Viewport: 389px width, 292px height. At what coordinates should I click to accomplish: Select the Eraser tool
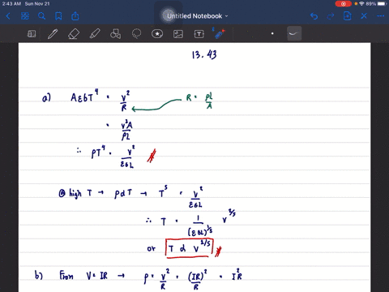coord(74,34)
